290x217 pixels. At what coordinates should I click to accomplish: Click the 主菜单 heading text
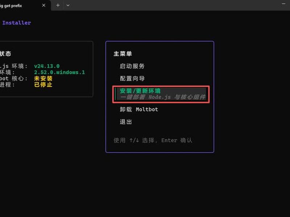tap(123, 54)
